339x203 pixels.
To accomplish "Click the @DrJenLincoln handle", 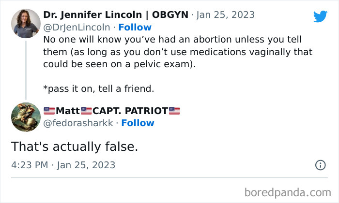I will 77,27.
